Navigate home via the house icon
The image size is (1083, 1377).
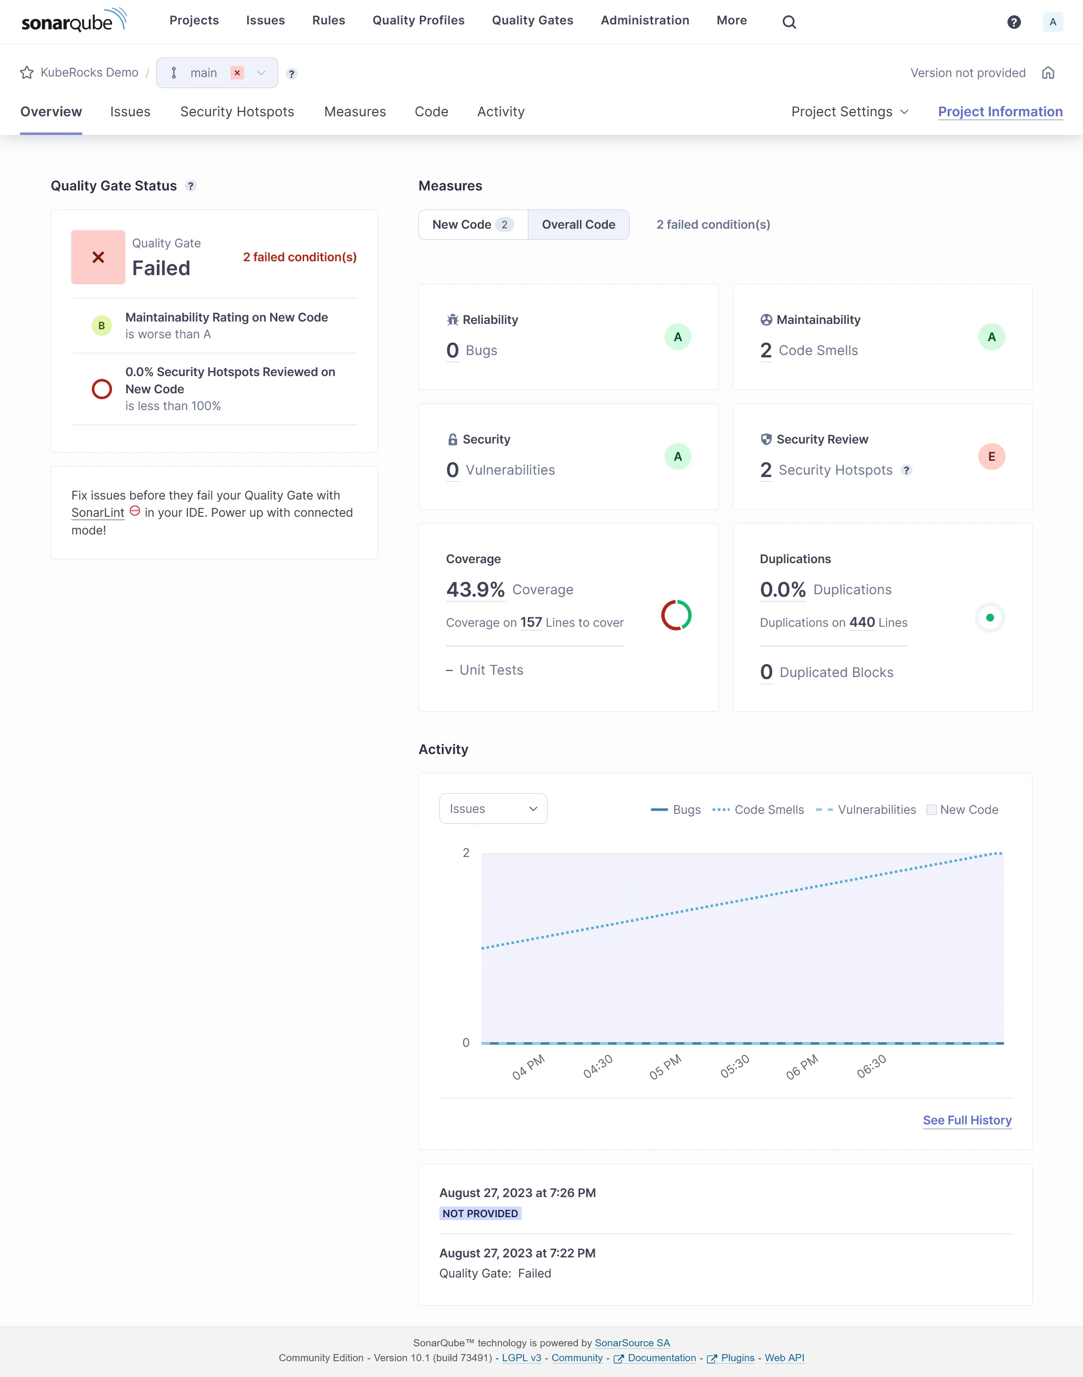1048,72
